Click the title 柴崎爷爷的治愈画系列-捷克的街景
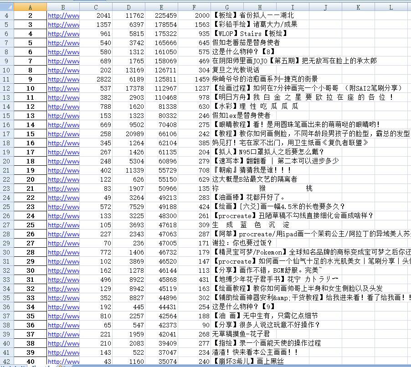411x367 pixels. coord(265,79)
